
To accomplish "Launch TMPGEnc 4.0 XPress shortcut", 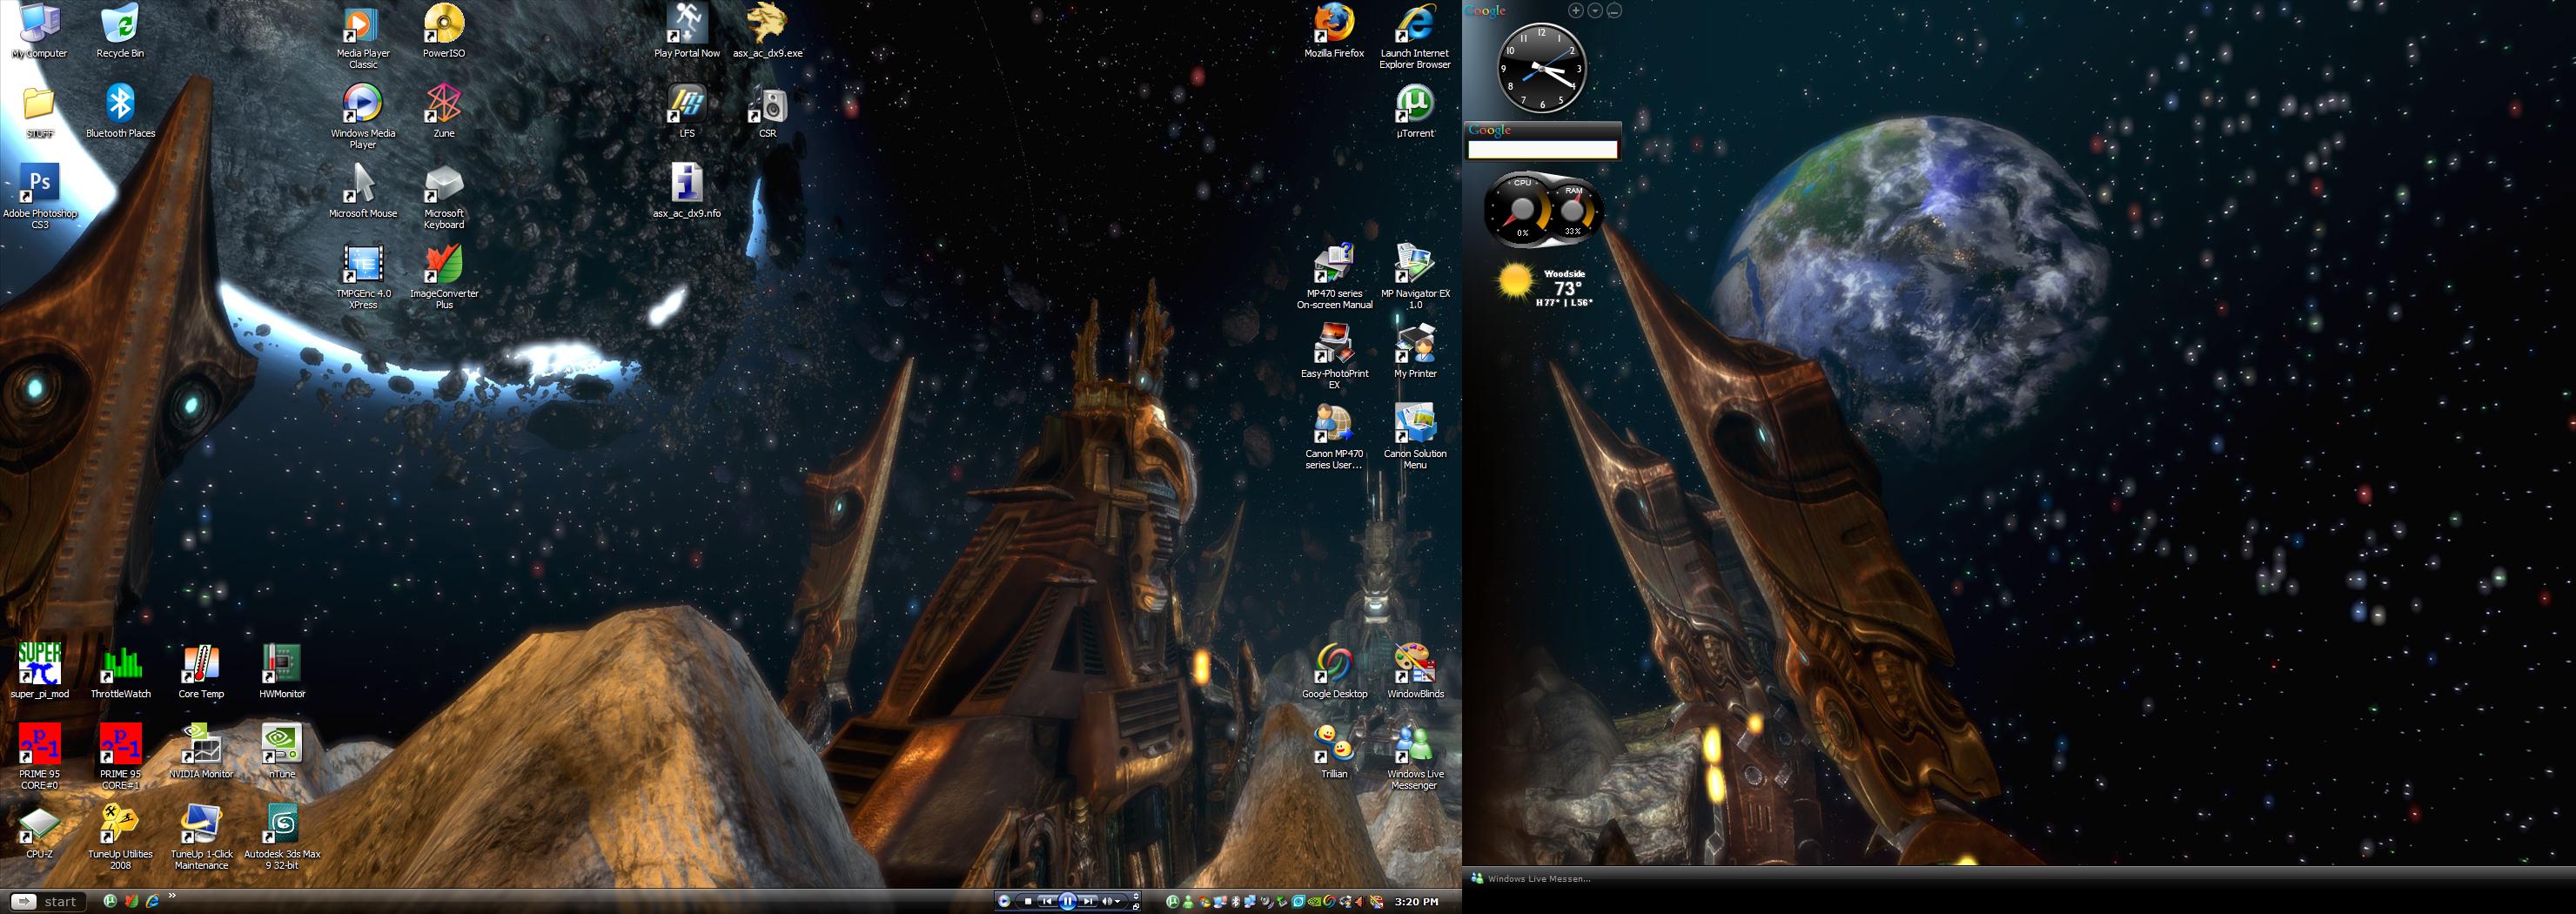I will point(363,277).
